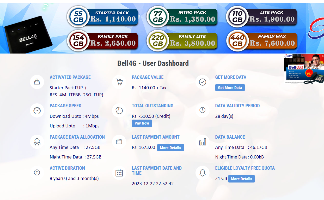Click Any Time Data : 27.5GB allocation

tap(75, 147)
